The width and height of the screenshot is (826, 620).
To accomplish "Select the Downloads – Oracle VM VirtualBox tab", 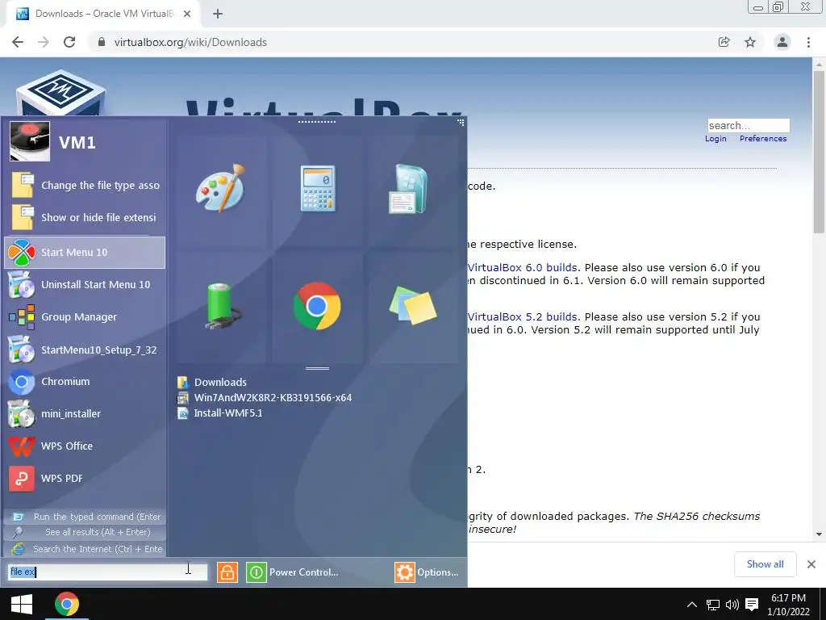I will pos(102,14).
